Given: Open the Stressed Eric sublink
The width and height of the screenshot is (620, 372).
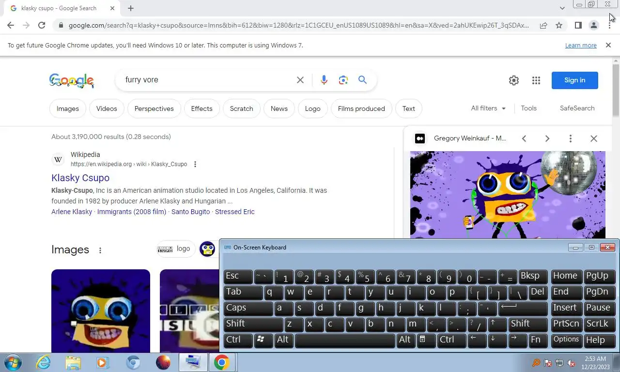Looking at the screenshot, I should pos(235,212).
